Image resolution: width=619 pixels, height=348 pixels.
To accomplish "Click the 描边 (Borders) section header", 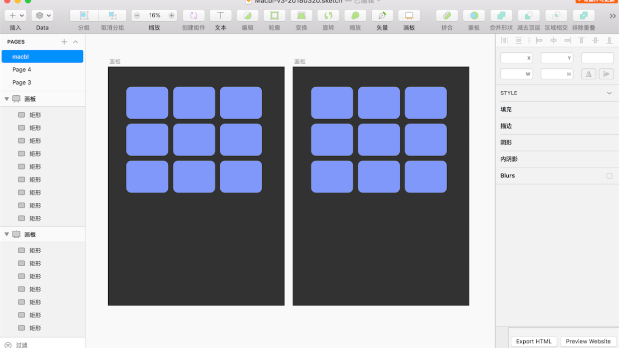I will click(557, 126).
